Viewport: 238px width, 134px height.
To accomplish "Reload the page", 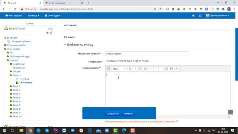I will 15,9.
